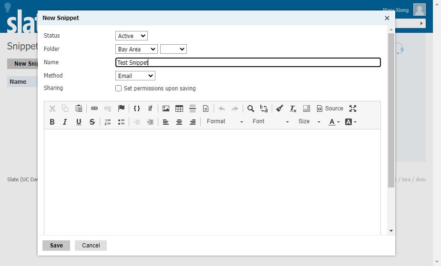Image resolution: width=441 pixels, height=266 pixels.
Task: Insert a bulleted list
Action: tap(121, 122)
